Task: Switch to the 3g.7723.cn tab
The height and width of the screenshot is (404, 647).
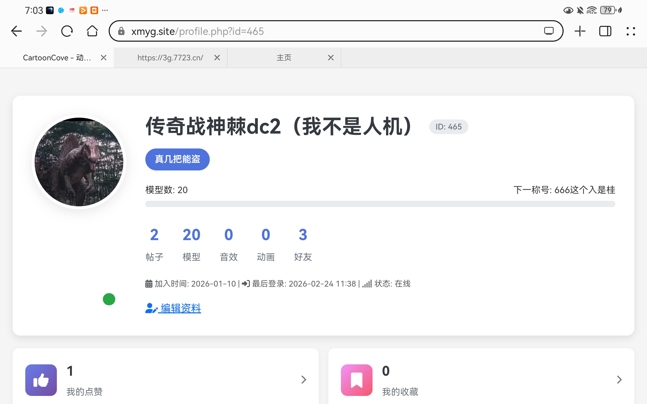Action: pos(170,58)
